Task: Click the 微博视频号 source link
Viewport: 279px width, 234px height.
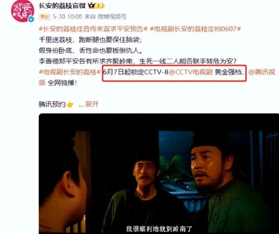Action: [112, 17]
